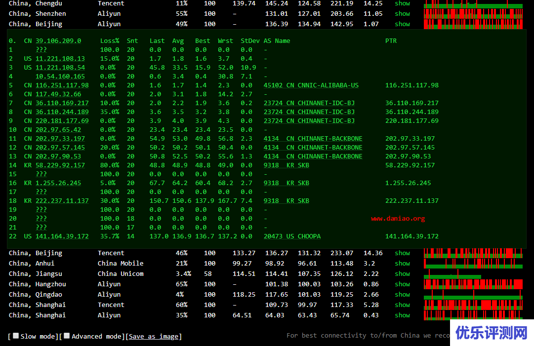The image size is (534, 346).
Task: Click show for the Shanghai Tencent row
Action: click(x=402, y=305)
